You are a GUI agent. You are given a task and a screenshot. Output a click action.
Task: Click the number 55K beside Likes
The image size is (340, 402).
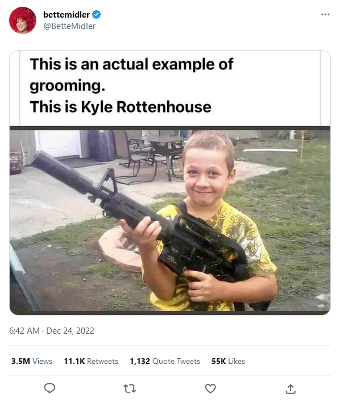(x=218, y=361)
